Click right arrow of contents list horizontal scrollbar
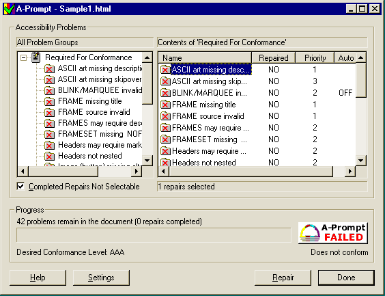Image resolution: width=385 pixels, height=296 pixels. coord(350,172)
